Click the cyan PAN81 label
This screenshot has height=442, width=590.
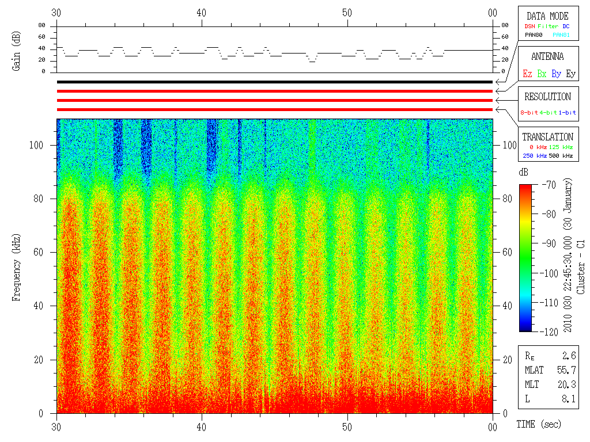click(x=561, y=35)
